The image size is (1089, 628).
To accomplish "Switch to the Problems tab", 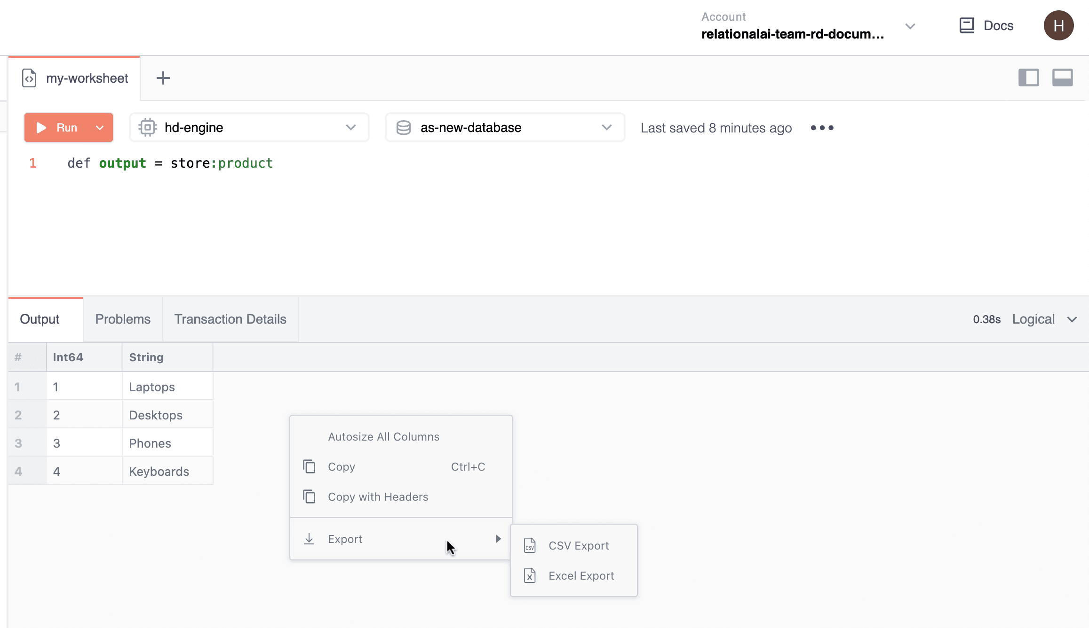I will tap(123, 319).
